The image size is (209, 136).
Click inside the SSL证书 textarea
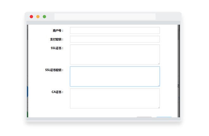tap(115, 54)
